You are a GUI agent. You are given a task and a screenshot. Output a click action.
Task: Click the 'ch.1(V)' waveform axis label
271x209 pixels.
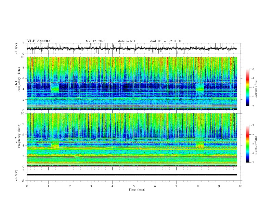pos(16,48)
